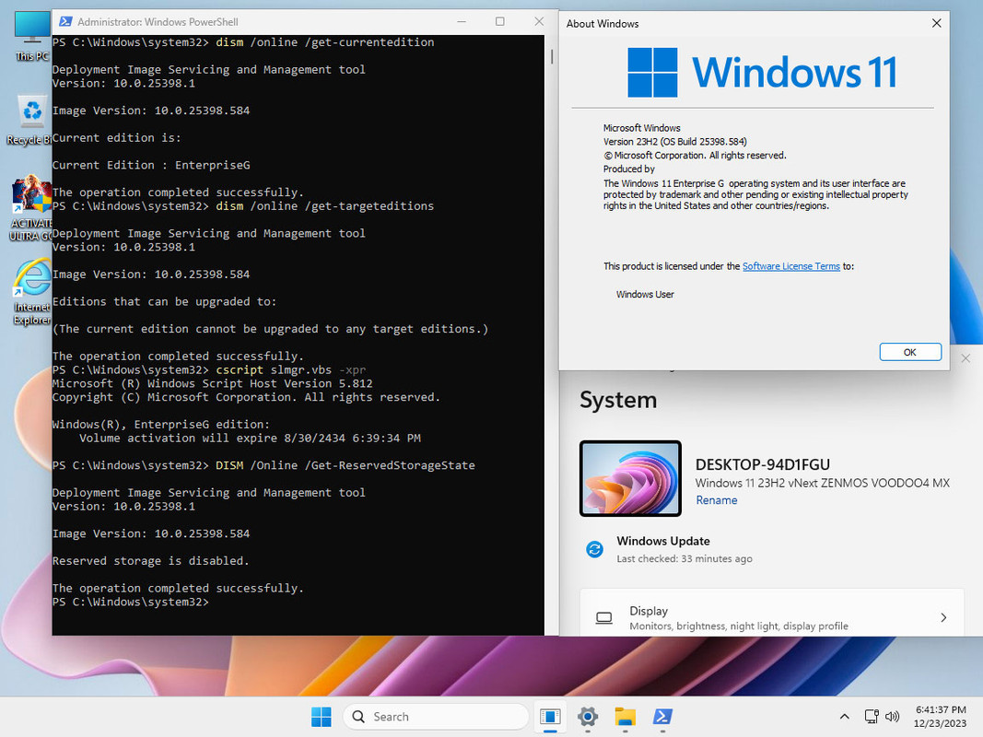Launch Internet Explorer from the desktop

[31, 292]
